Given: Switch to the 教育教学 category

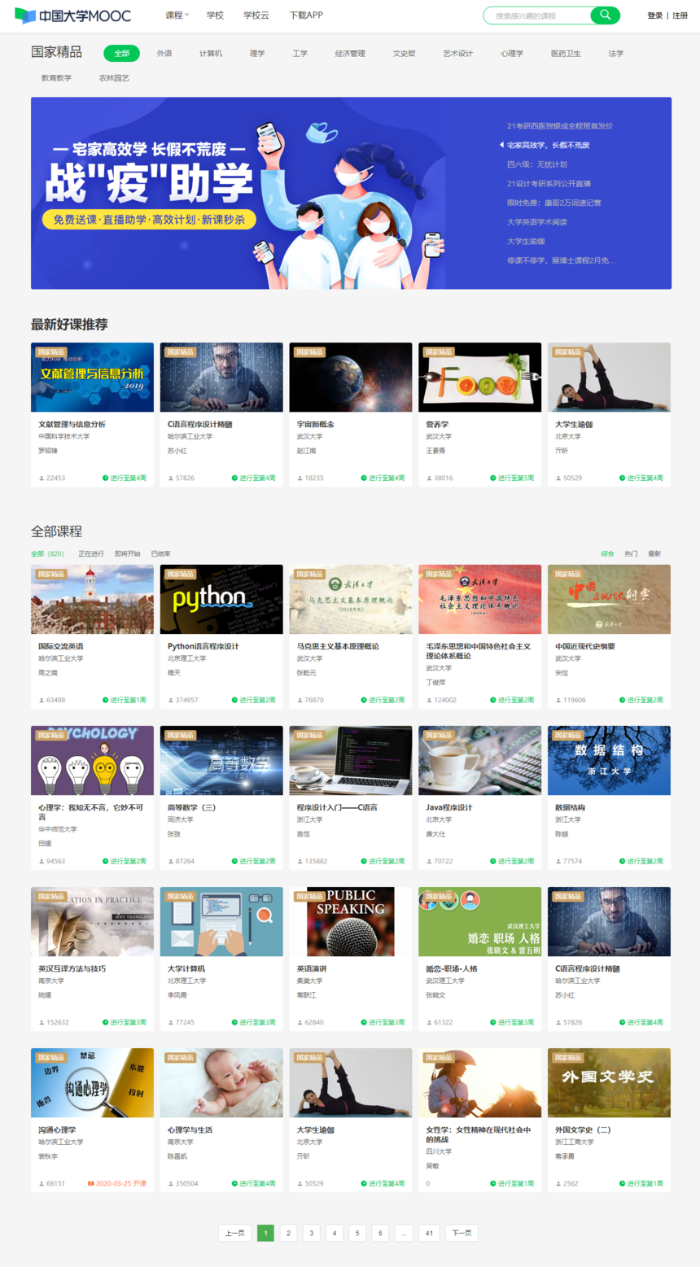Looking at the screenshot, I should tap(56, 78).
